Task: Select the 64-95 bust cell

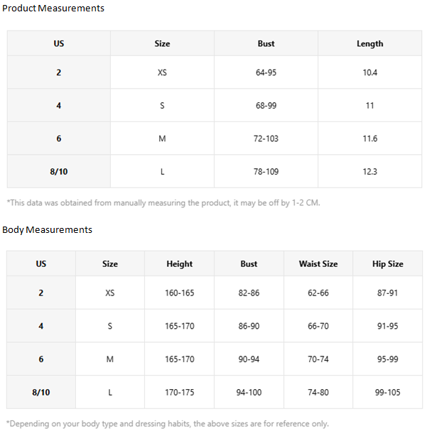Action: (266, 72)
